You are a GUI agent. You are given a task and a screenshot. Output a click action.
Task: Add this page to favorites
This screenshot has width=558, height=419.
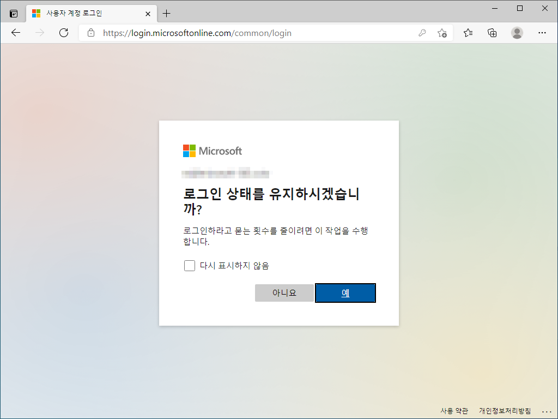pyautogui.click(x=442, y=33)
